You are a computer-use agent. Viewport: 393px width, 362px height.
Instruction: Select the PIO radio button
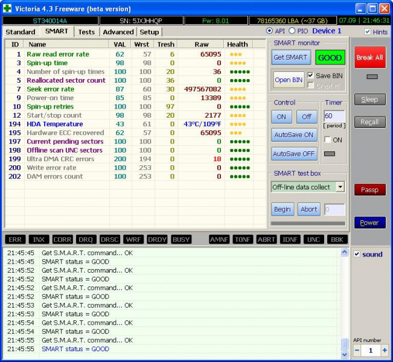(x=292, y=31)
